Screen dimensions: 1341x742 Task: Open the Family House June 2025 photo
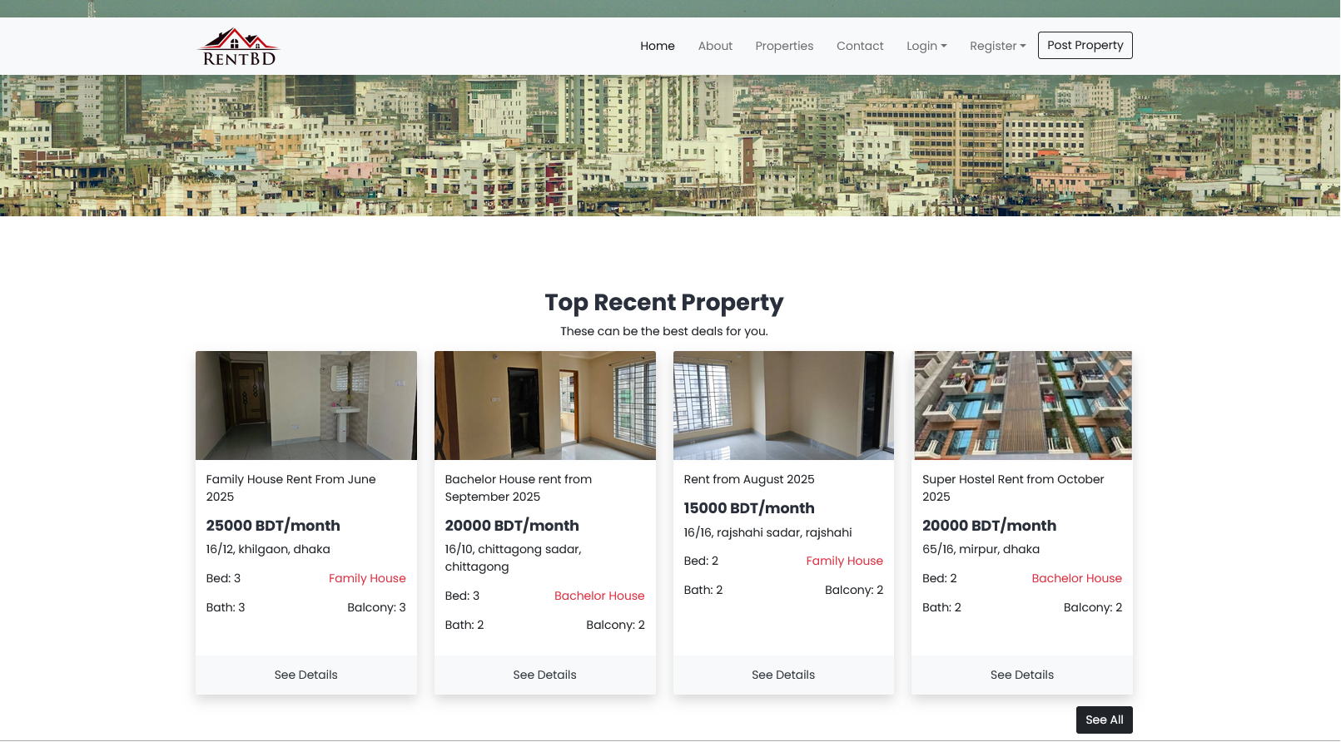point(305,405)
